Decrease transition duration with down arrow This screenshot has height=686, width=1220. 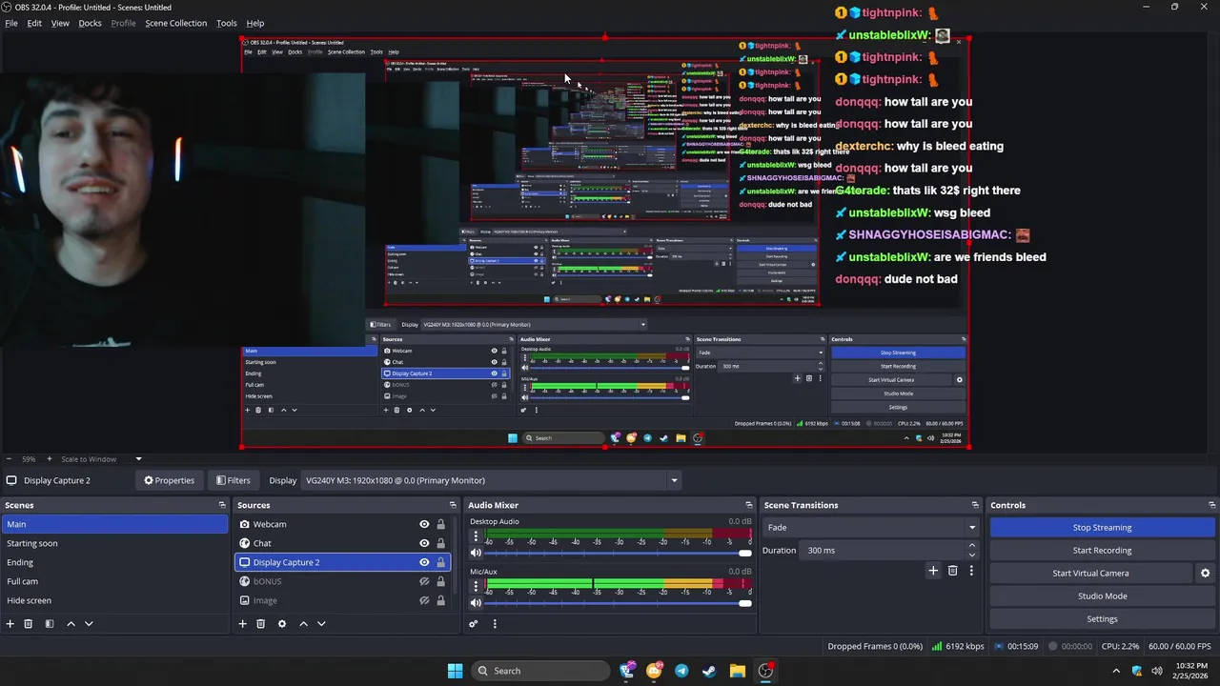[x=972, y=555]
